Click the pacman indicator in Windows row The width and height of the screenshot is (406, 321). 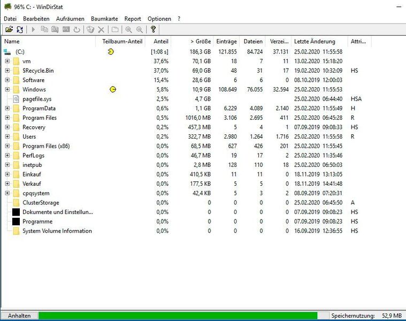(x=113, y=89)
